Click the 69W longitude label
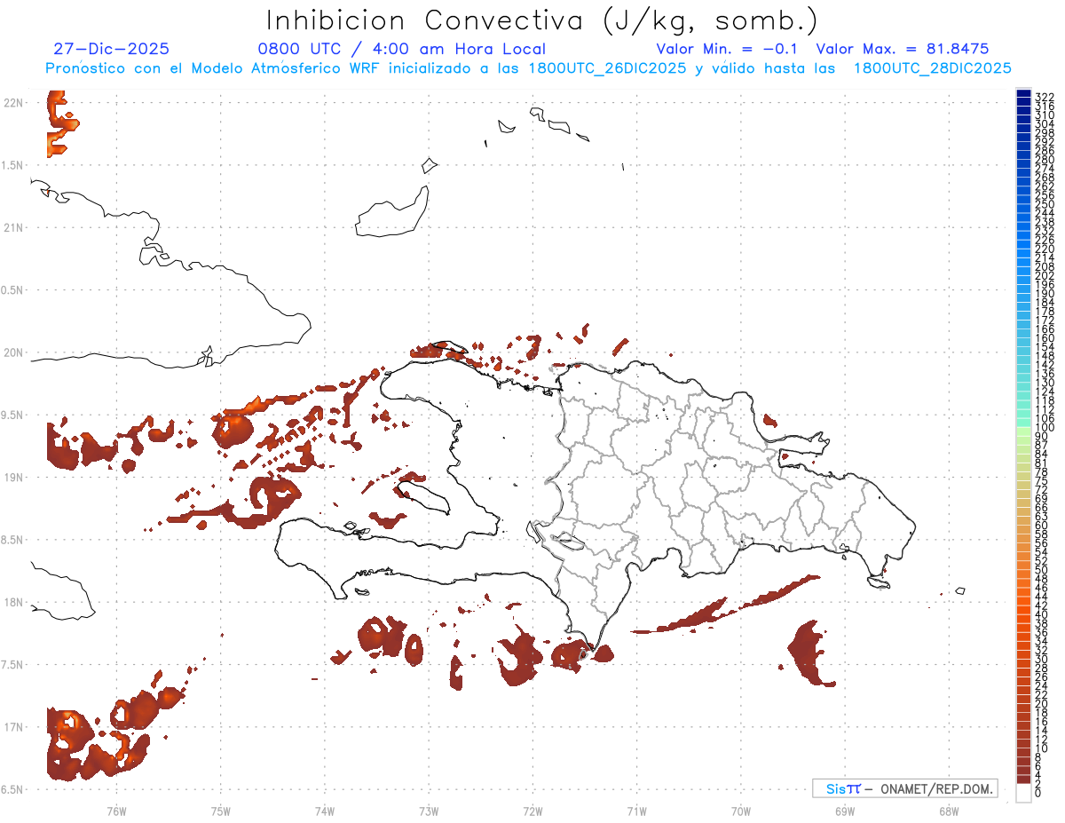The image size is (1065, 823). click(x=845, y=811)
